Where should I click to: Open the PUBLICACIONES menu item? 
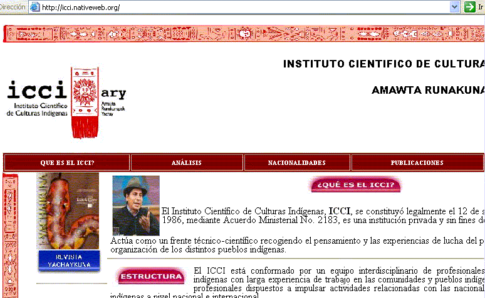pyautogui.click(x=417, y=162)
